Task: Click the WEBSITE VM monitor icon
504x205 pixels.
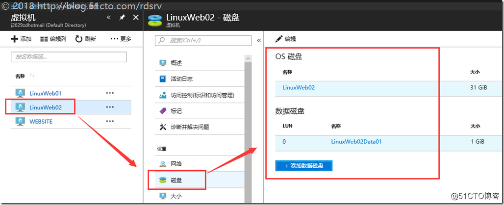Action: pos(20,122)
